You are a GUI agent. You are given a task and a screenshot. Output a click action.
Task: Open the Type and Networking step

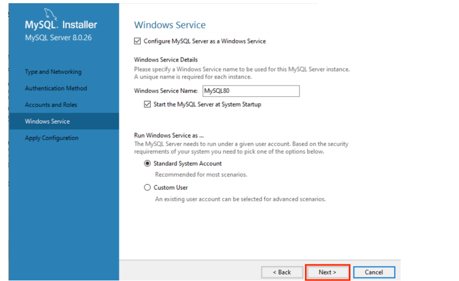(53, 72)
